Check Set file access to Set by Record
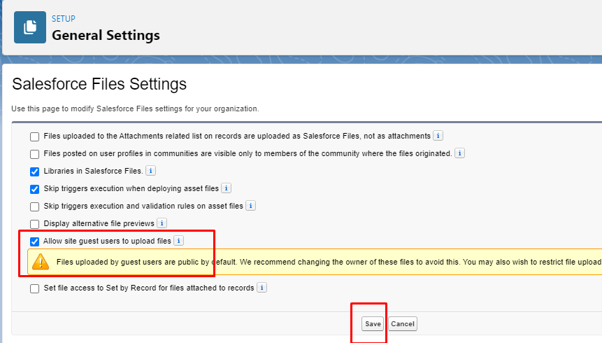Image resolution: width=602 pixels, height=343 pixels. point(34,288)
